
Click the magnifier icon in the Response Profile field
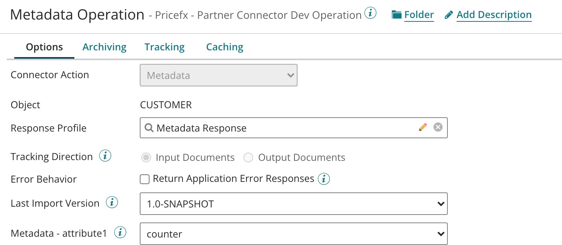coord(148,128)
